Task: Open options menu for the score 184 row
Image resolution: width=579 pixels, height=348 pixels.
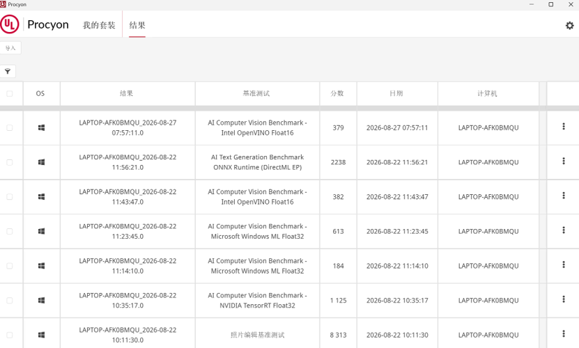Action: pos(564,264)
